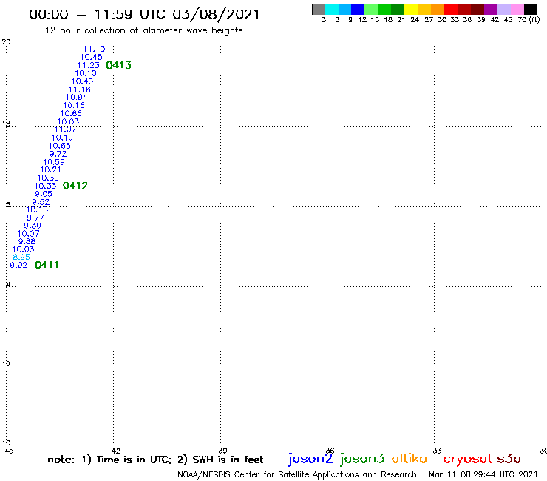Click the wave height value 10.45
The height and width of the screenshot is (481, 547).
(92, 57)
